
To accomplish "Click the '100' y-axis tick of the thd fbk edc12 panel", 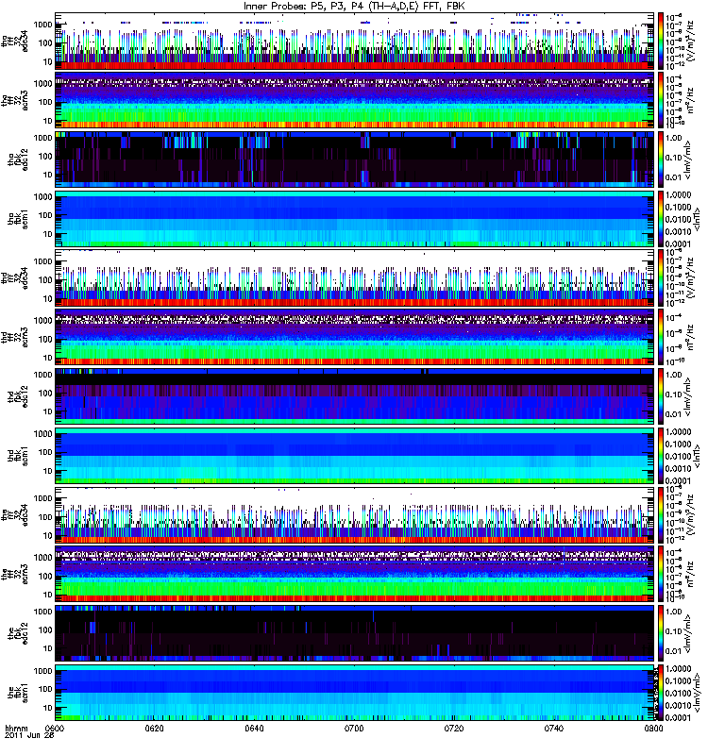I will 45,393.
